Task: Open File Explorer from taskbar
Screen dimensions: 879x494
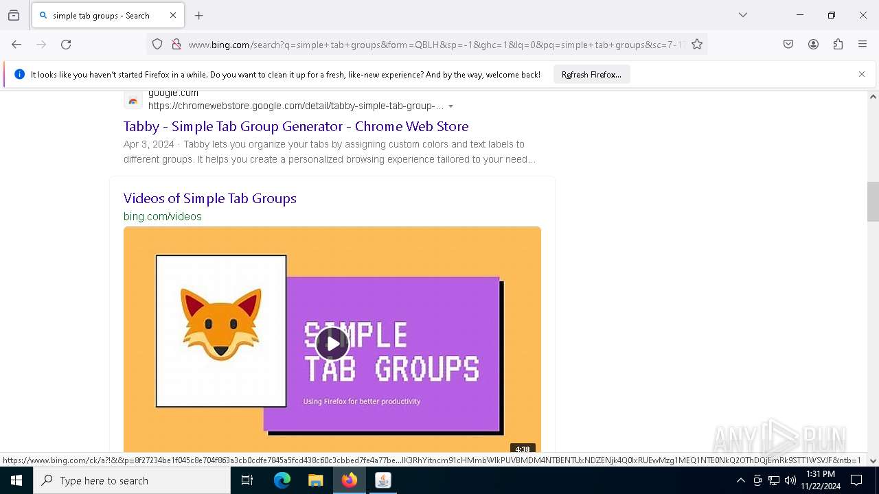Action: [315, 480]
